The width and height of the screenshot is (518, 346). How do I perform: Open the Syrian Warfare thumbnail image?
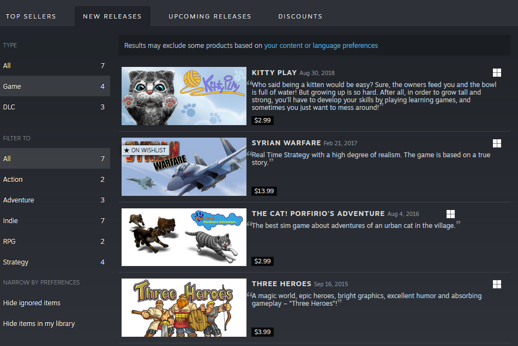184,166
